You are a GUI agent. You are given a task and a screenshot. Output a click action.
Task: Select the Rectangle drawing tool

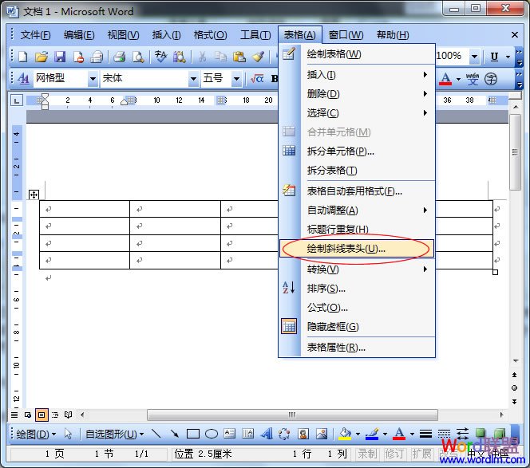(x=193, y=434)
